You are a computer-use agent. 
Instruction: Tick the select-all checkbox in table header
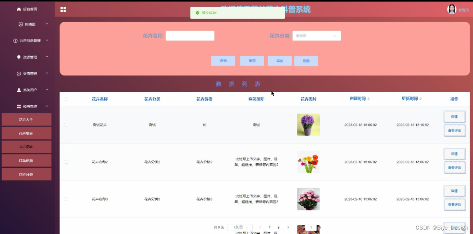click(x=66, y=99)
